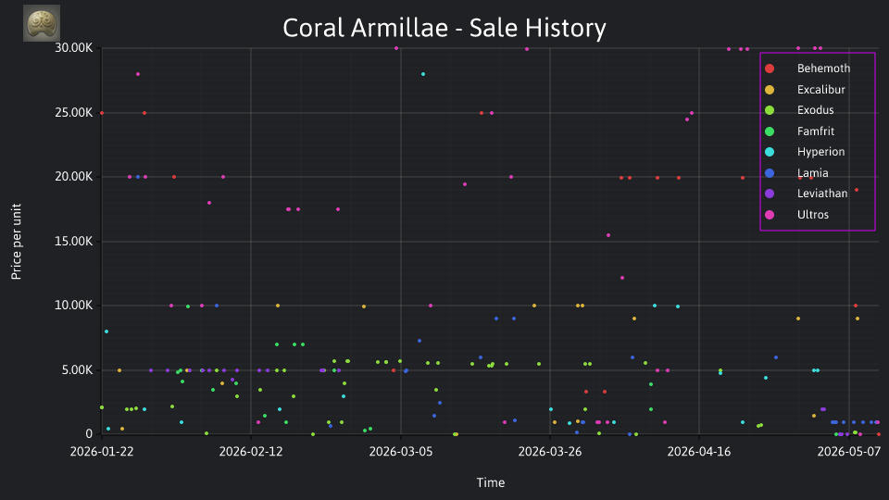
Task: Click the 2026-05-07 time axis label
Action: (849, 452)
